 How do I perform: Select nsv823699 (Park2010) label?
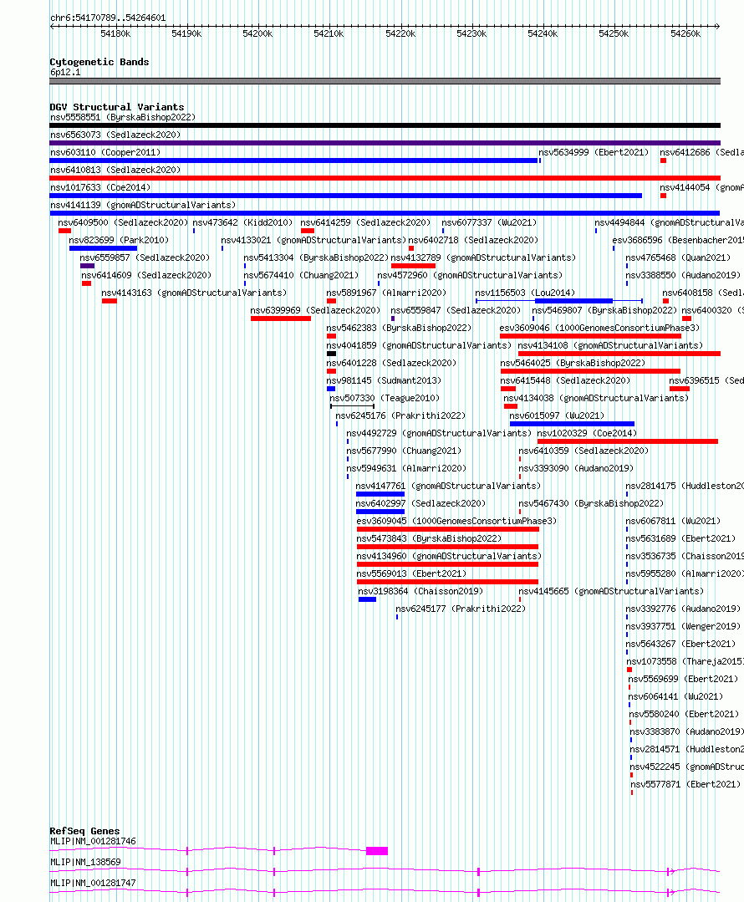click(x=119, y=240)
